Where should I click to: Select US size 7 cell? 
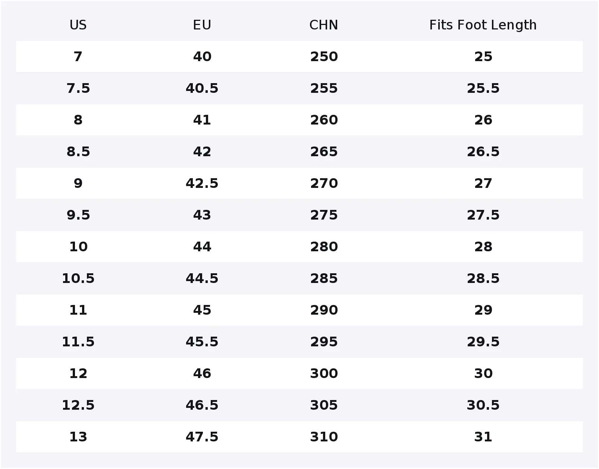pos(78,57)
